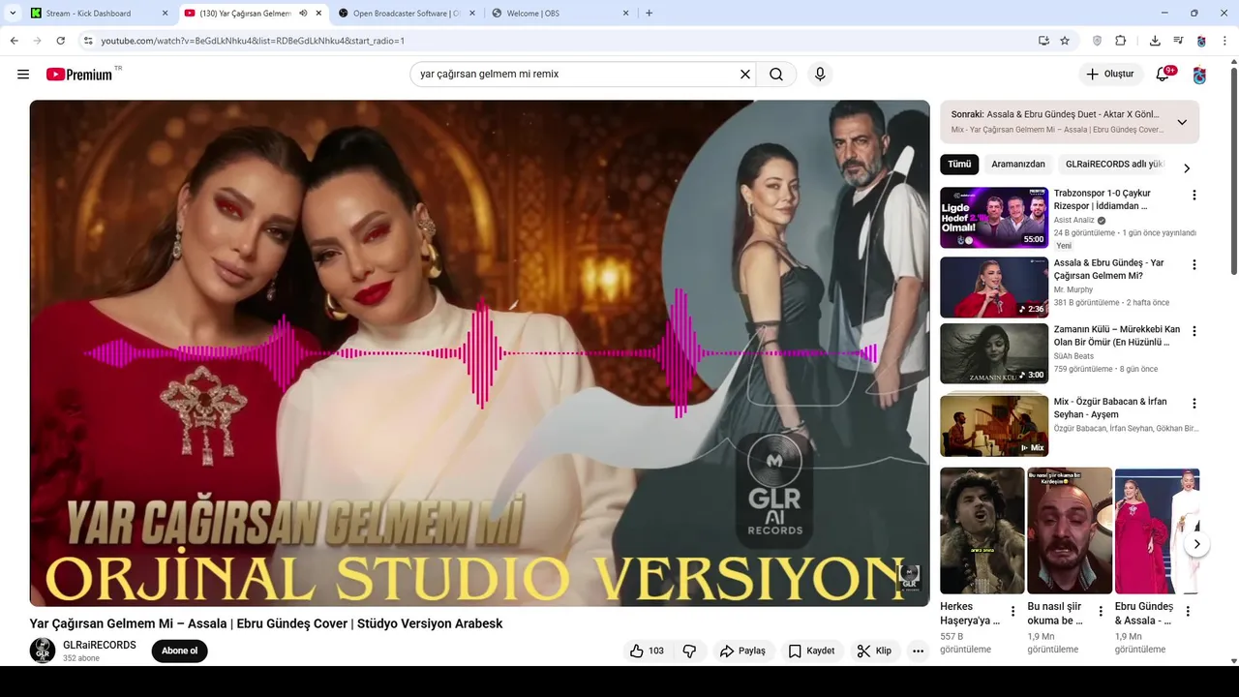Clear the search box with X icon
The width and height of the screenshot is (1239, 697).
[x=745, y=75]
